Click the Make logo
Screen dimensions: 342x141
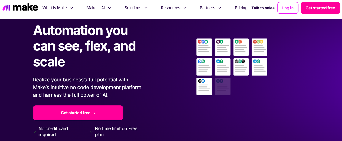20,8
